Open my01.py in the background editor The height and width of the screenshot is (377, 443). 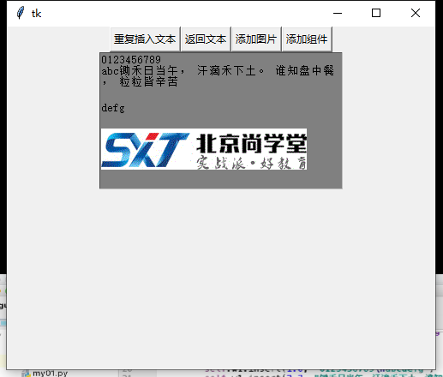pyautogui.click(x=50, y=374)
